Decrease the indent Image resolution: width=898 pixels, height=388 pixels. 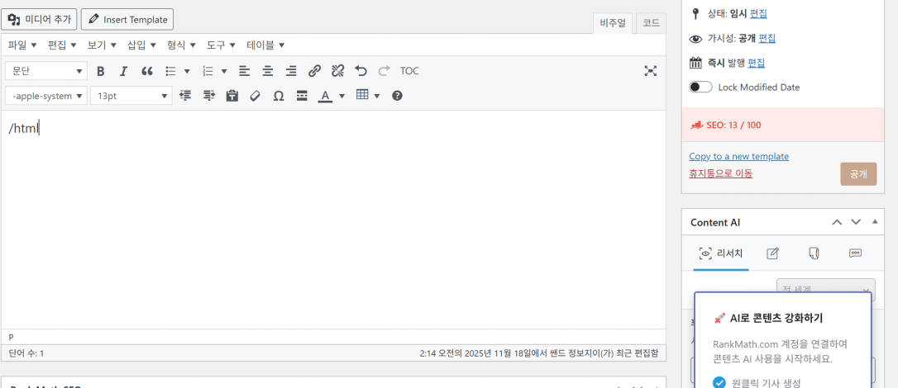pyautogui.click(x=185, y=96)
